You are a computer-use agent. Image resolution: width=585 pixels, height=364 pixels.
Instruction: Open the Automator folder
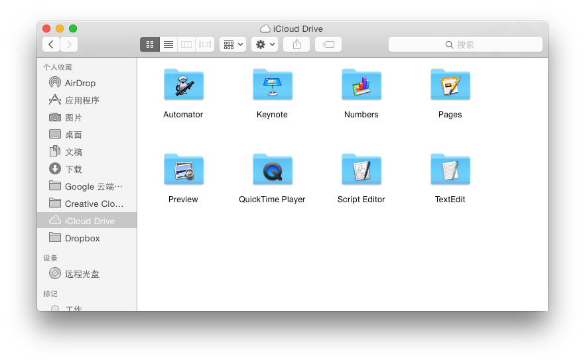(x=183, y=85)
